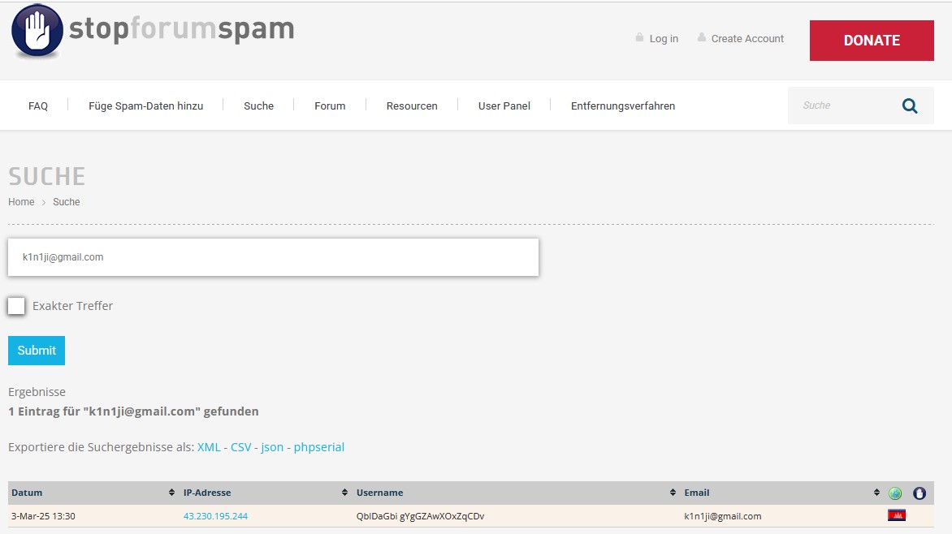
Task: Click the lock icon beside Log in
Action: click(639, 37)
